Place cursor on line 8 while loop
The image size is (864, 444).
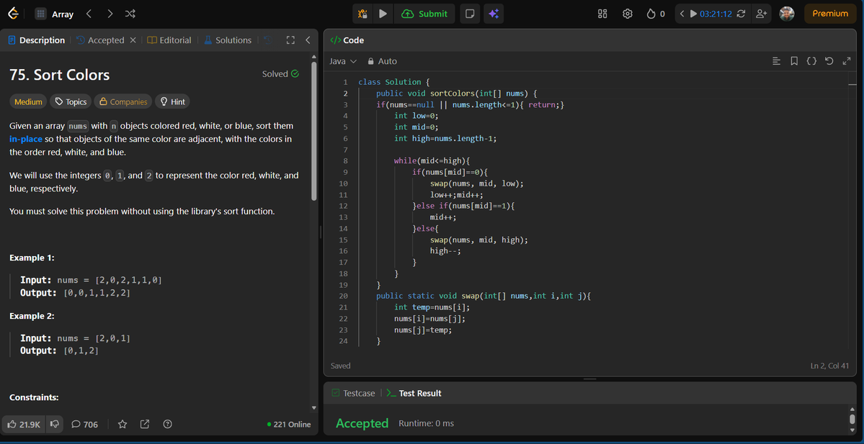click(432, 160)
